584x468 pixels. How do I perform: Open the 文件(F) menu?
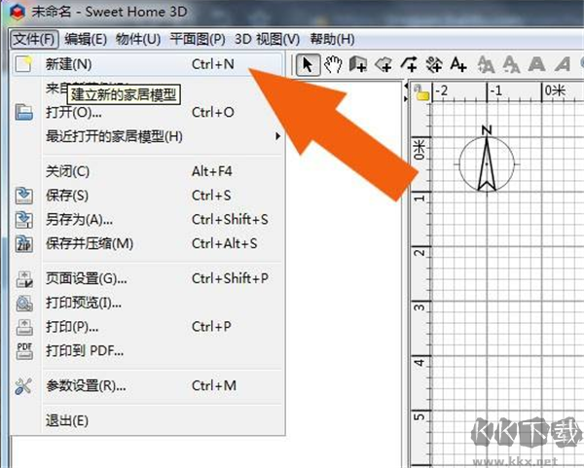point(33,39)
